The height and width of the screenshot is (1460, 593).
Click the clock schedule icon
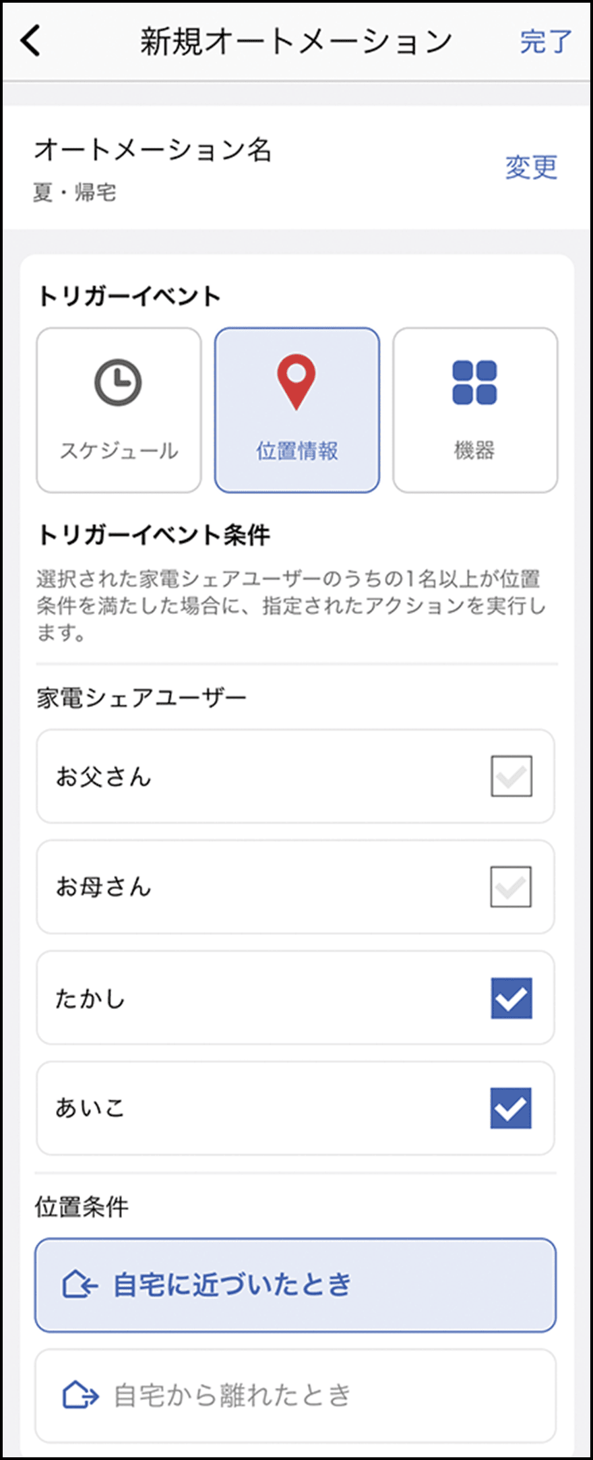click(118, 383)
